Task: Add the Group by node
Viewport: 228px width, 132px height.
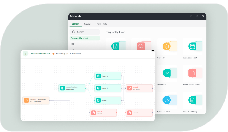Action: [x=167, y=46]
